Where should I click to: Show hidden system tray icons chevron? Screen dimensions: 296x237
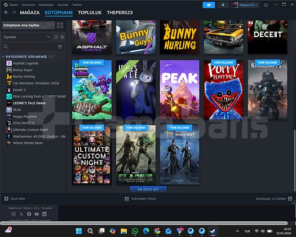[237, 231]
